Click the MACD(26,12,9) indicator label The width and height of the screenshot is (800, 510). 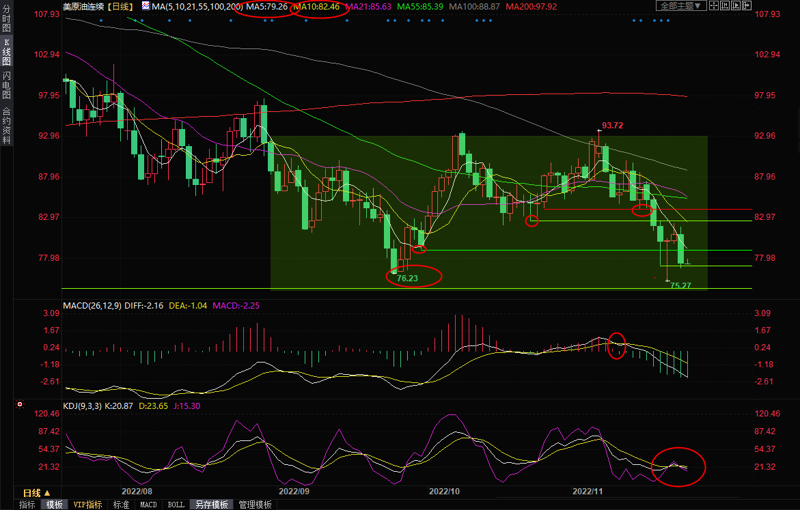click(93, 304)
